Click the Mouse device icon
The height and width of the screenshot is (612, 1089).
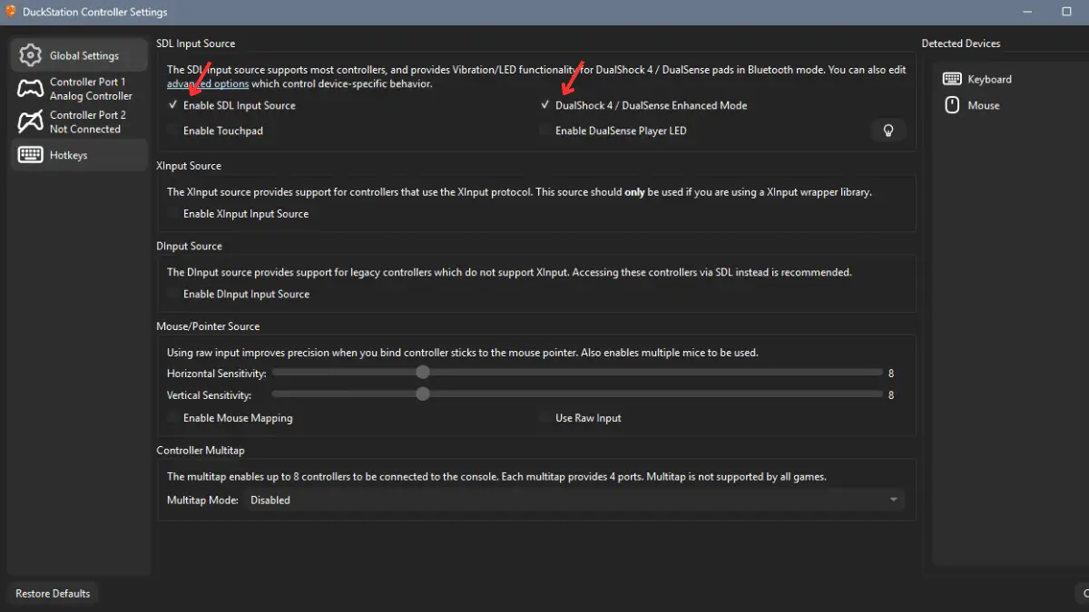pyautogui.click(x=952, y=105)
